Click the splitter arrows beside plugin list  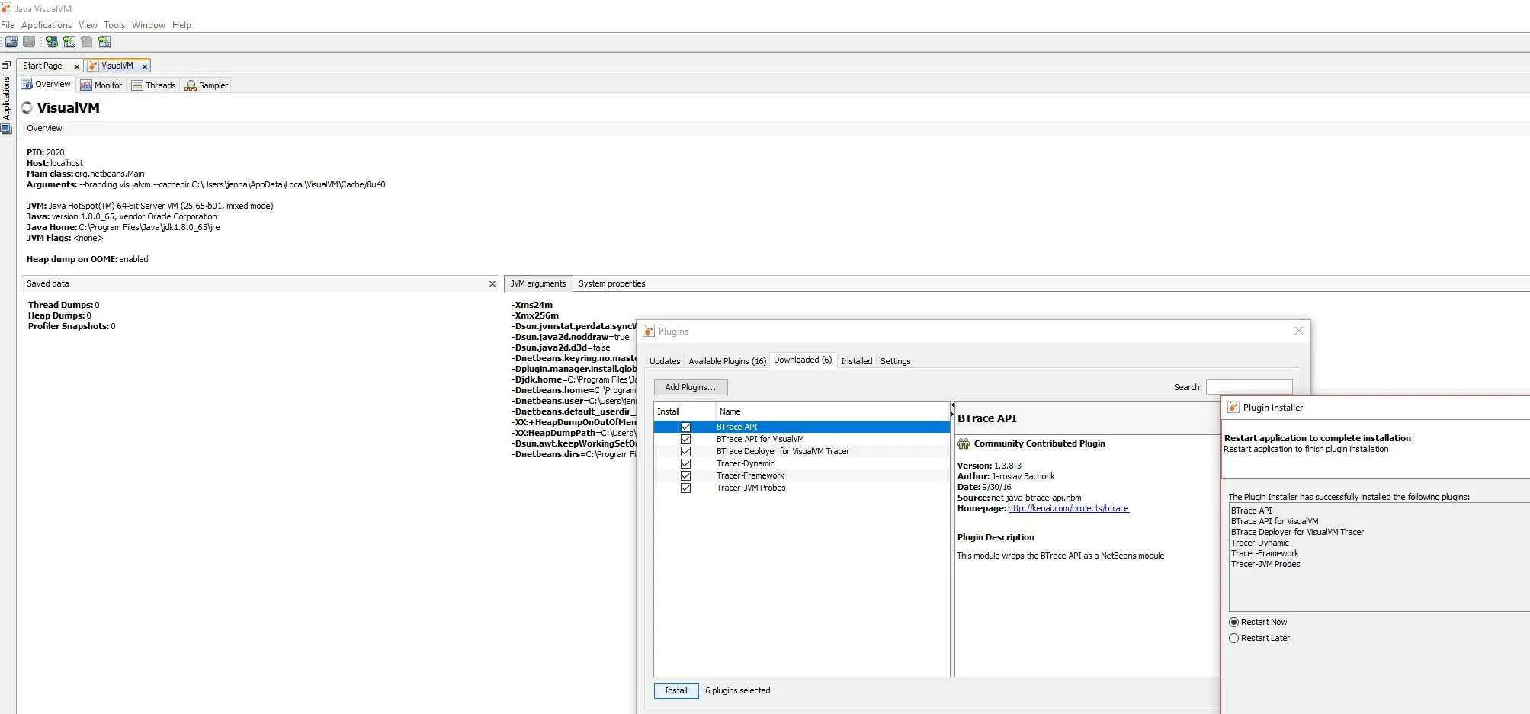[952, 409]
